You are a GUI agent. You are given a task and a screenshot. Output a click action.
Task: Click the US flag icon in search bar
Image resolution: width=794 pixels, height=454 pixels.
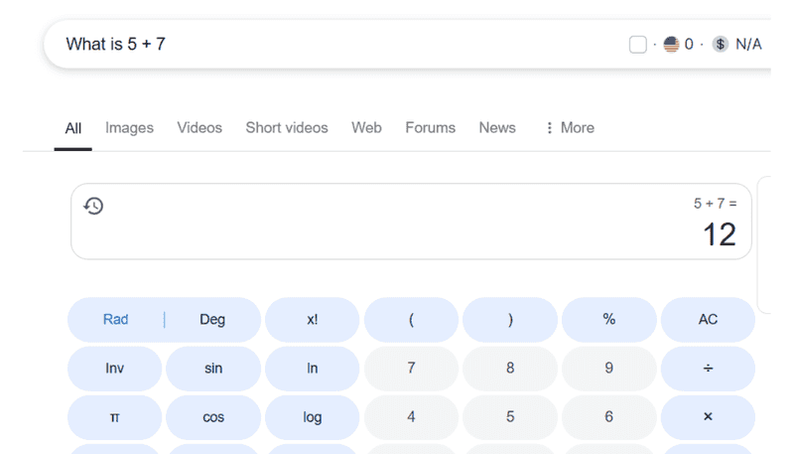(672, 44)
